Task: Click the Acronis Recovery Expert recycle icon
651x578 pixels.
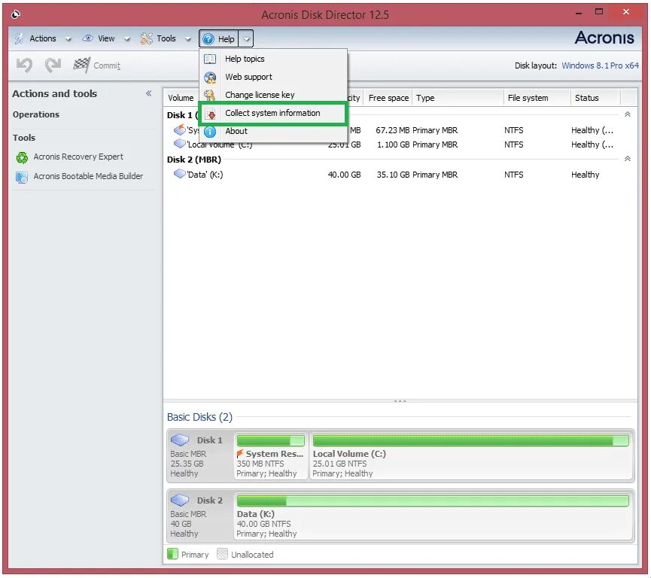Action: coord(22,157)
